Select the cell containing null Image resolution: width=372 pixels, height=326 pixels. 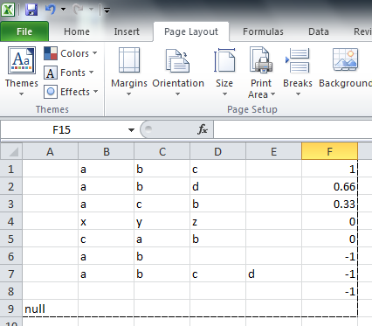point(50,309)
